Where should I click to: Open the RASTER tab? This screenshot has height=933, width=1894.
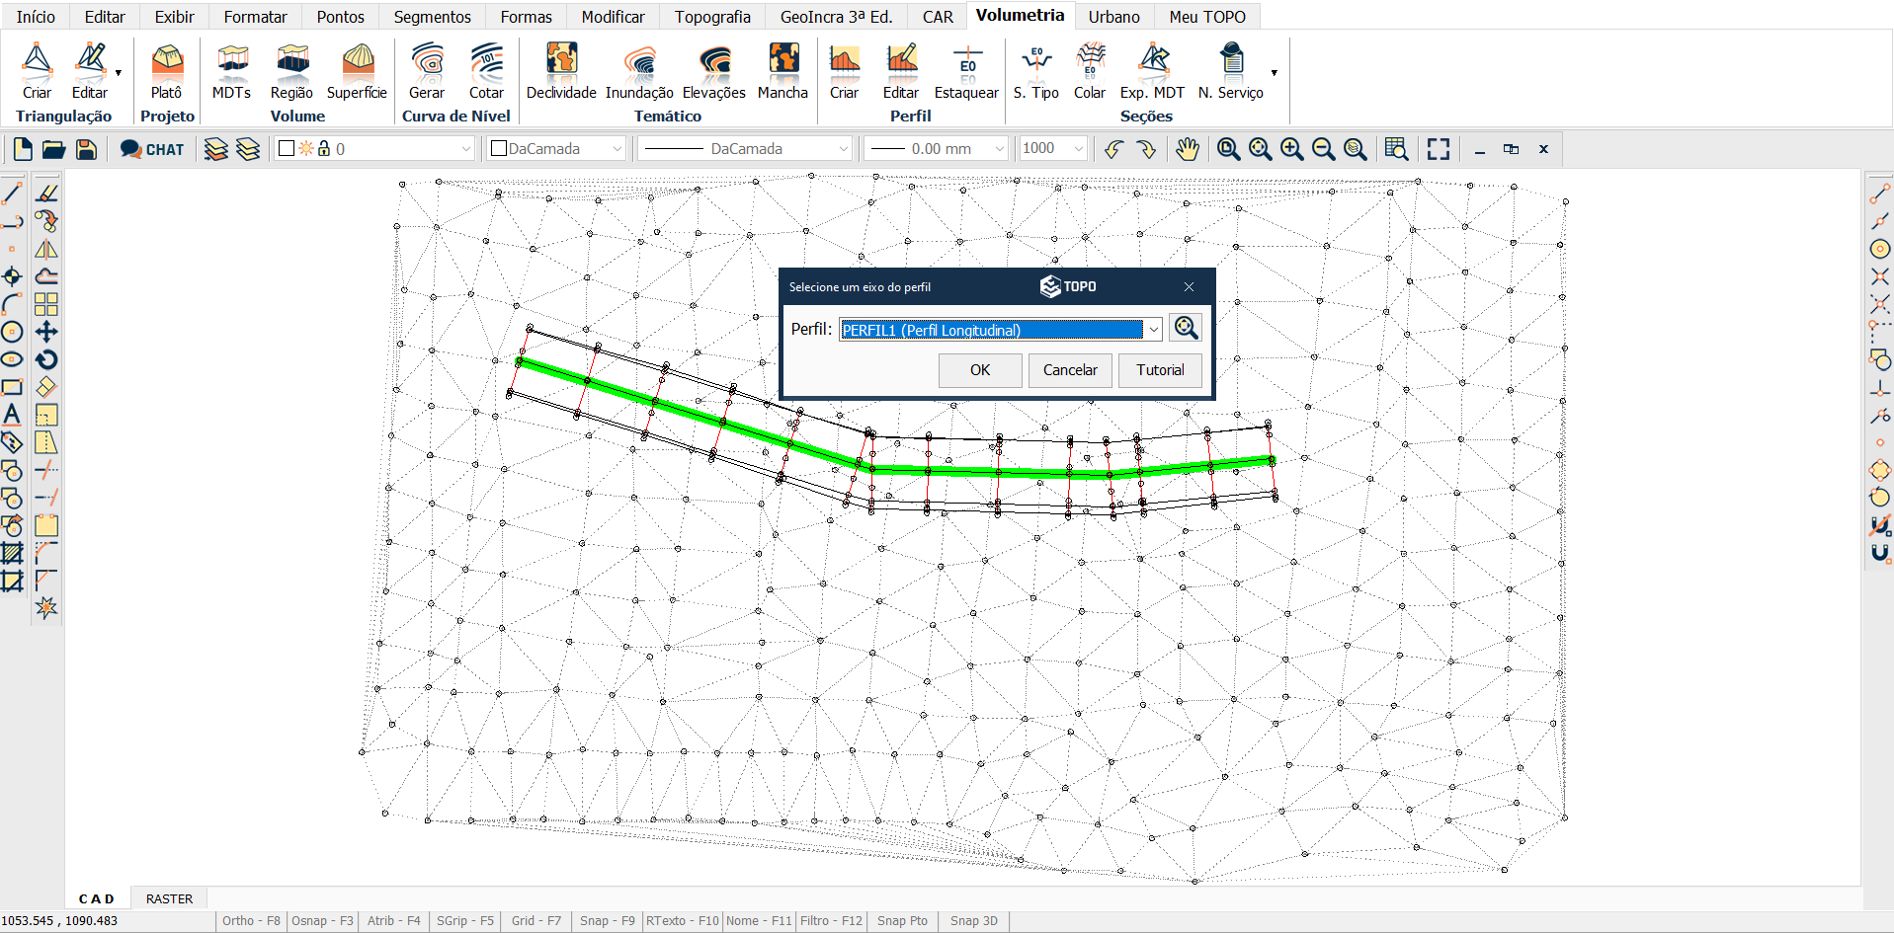click(x=170, y=899)
